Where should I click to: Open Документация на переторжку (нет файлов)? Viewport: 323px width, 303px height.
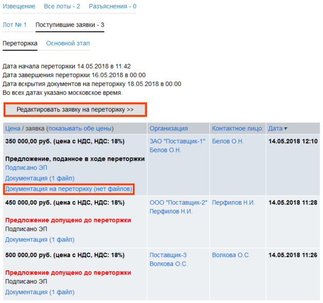(68, 189)
